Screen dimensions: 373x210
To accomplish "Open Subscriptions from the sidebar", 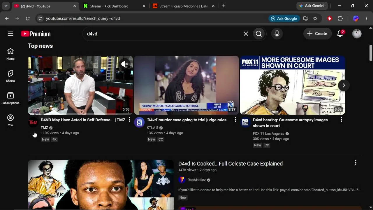I will pos(10,98).
